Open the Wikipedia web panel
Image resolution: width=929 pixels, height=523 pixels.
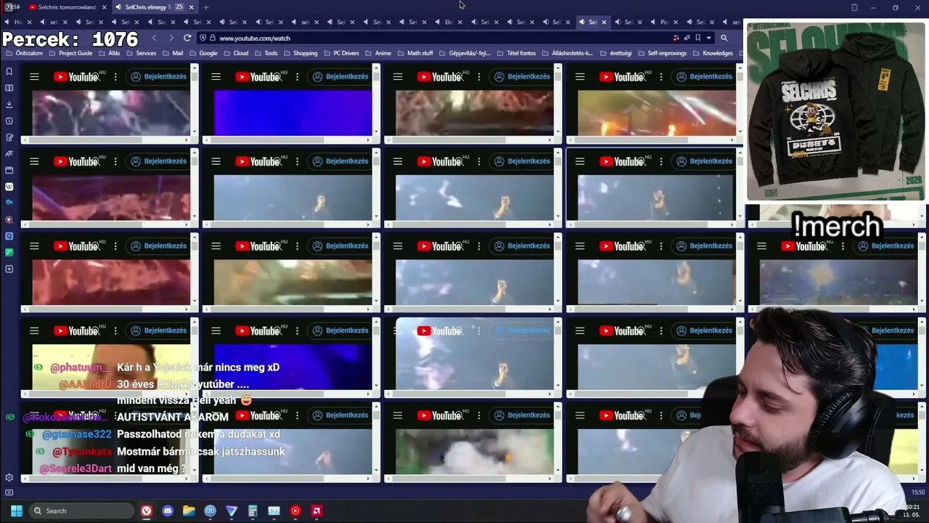click(x=9, y=187)
